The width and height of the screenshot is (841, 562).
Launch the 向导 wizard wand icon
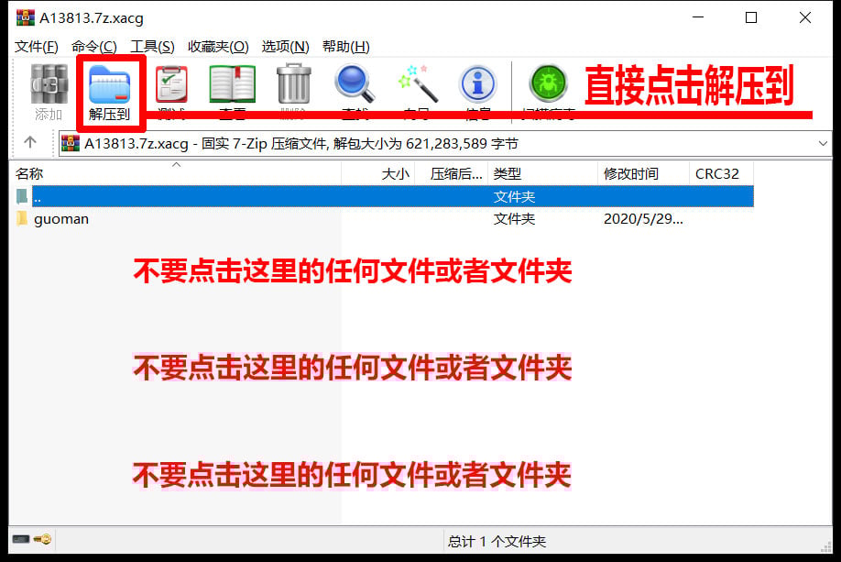point(415,89)
